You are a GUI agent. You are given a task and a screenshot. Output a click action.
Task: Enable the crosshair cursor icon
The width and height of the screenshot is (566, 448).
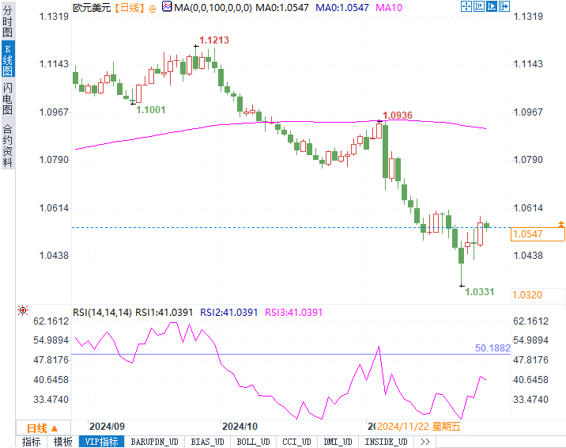click(x=466, y=6)
